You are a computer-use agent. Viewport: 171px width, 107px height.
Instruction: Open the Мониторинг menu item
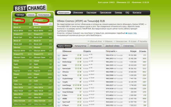(64, 13)
